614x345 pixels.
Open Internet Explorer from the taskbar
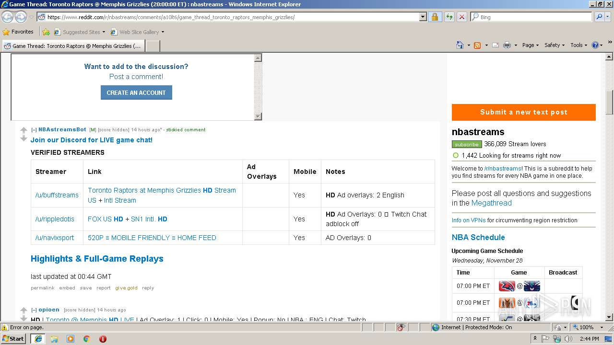[x=38, y=339]
